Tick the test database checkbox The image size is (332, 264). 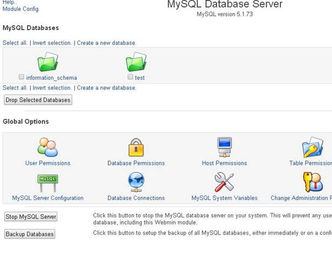(x=130, y=77)
